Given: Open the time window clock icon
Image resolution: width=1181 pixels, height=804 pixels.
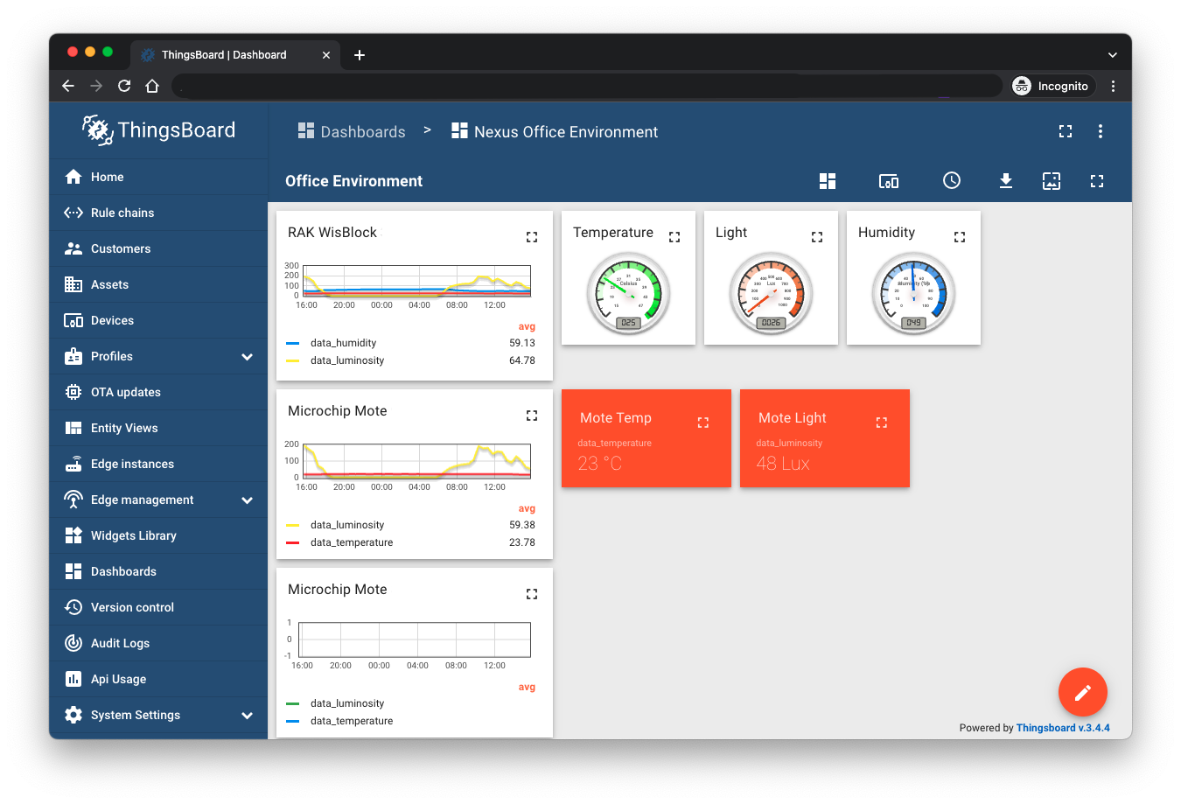Looking at the screenshot, I should tap(952, 180).
